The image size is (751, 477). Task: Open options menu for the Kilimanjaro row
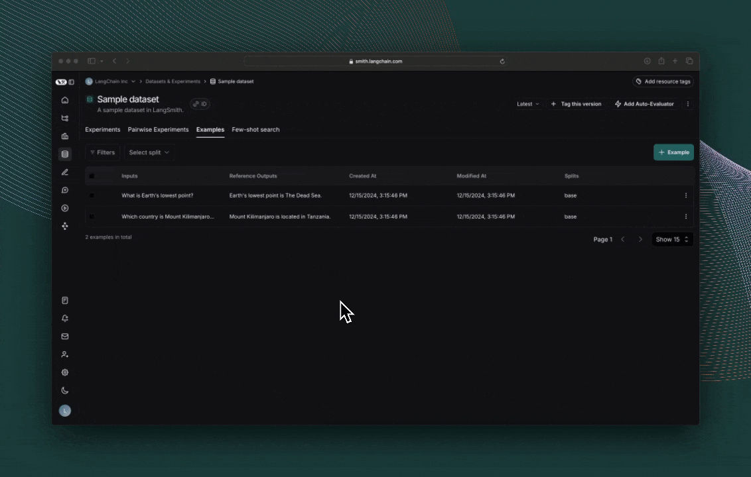(685, 216)
